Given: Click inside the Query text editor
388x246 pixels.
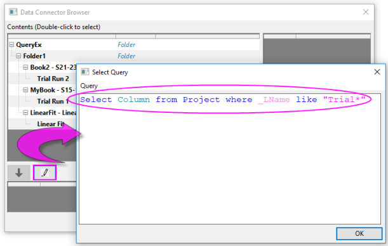Looking at the screenshot, I should 230,159.
